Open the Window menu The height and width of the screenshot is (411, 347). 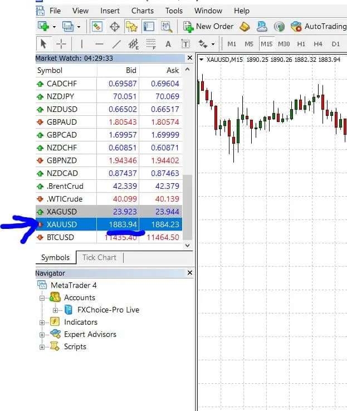click(x=208, y=11)
